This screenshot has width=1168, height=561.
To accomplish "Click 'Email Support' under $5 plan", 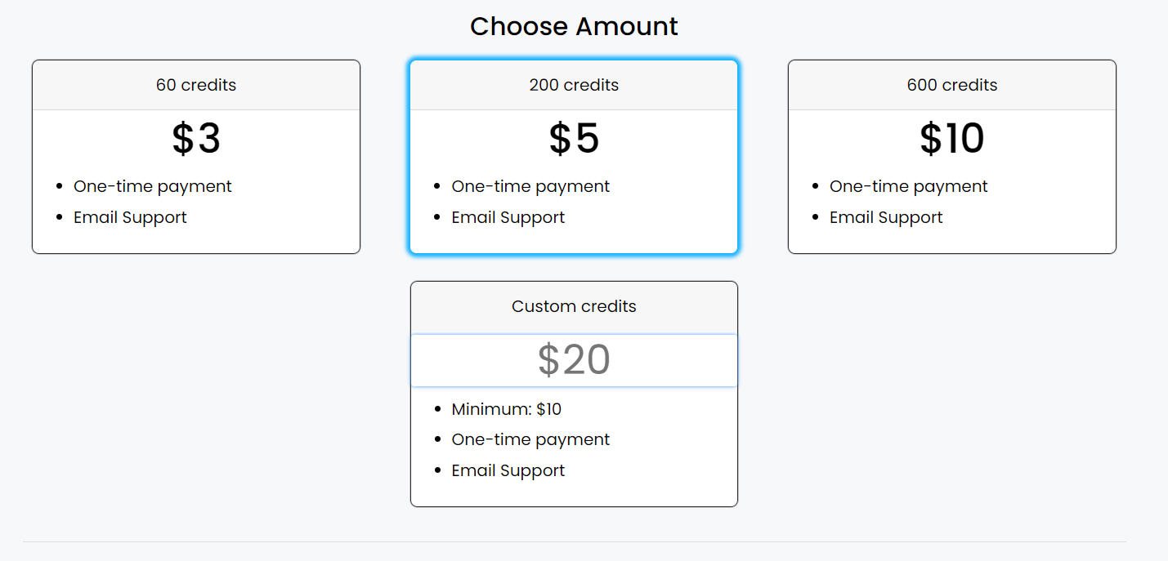I will tap(508, 217).
